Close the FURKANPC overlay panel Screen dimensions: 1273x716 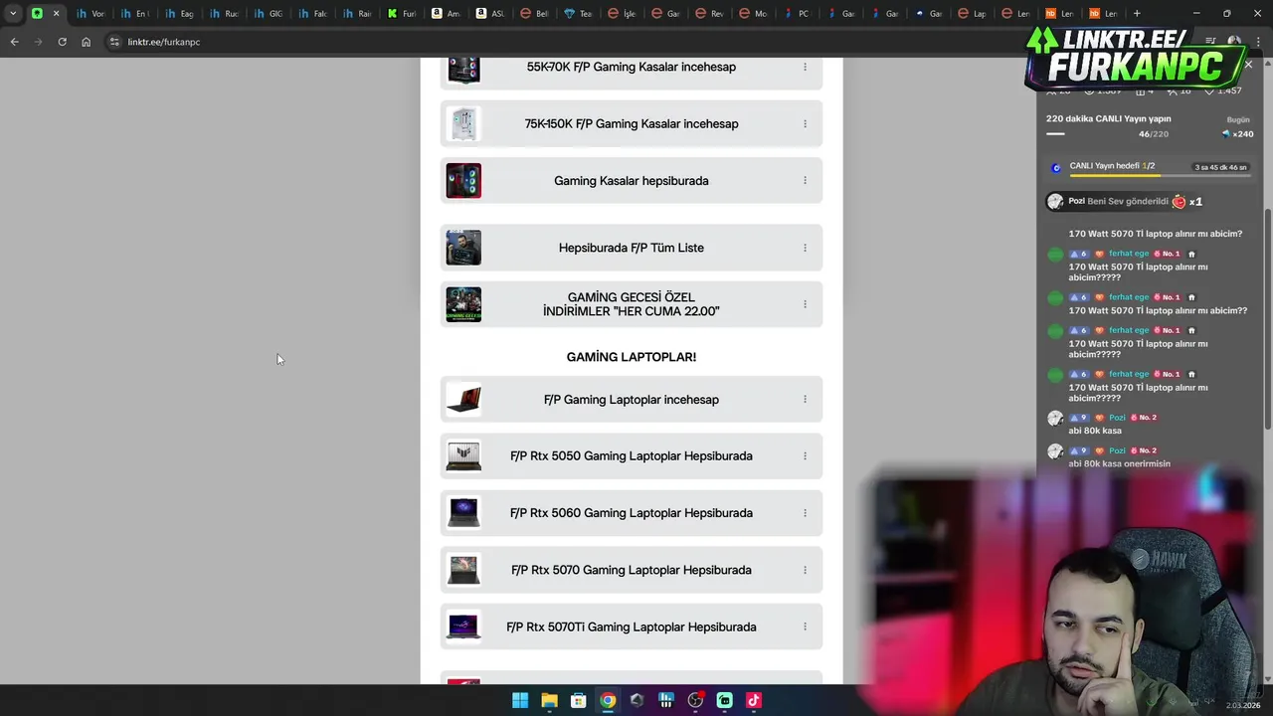point(1248,65)
